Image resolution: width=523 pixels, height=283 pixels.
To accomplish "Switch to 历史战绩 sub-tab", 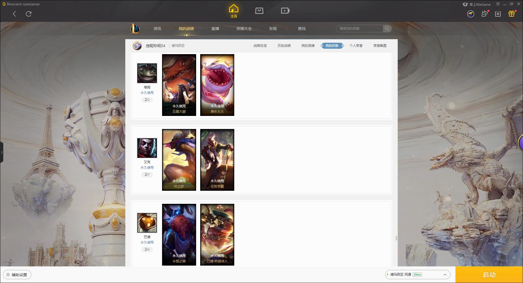I will pyautogui.click(x=284, y=46).
